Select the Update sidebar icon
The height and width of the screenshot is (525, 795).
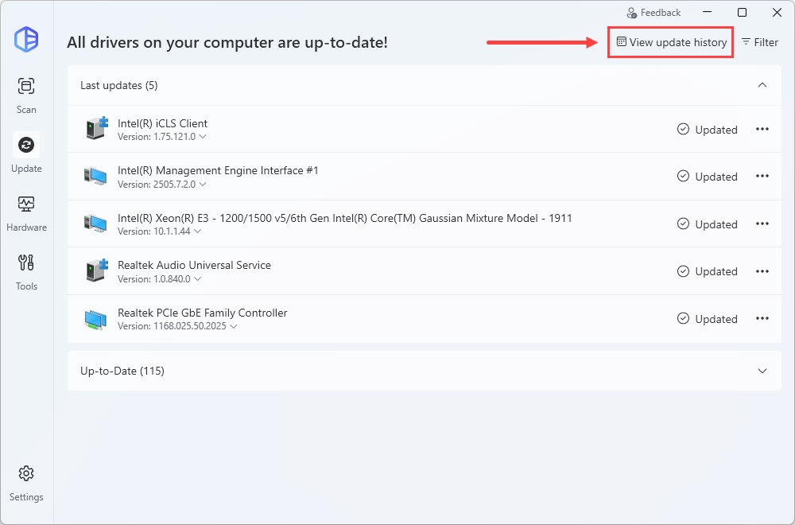pyautogui.click(x=26, y=153)
